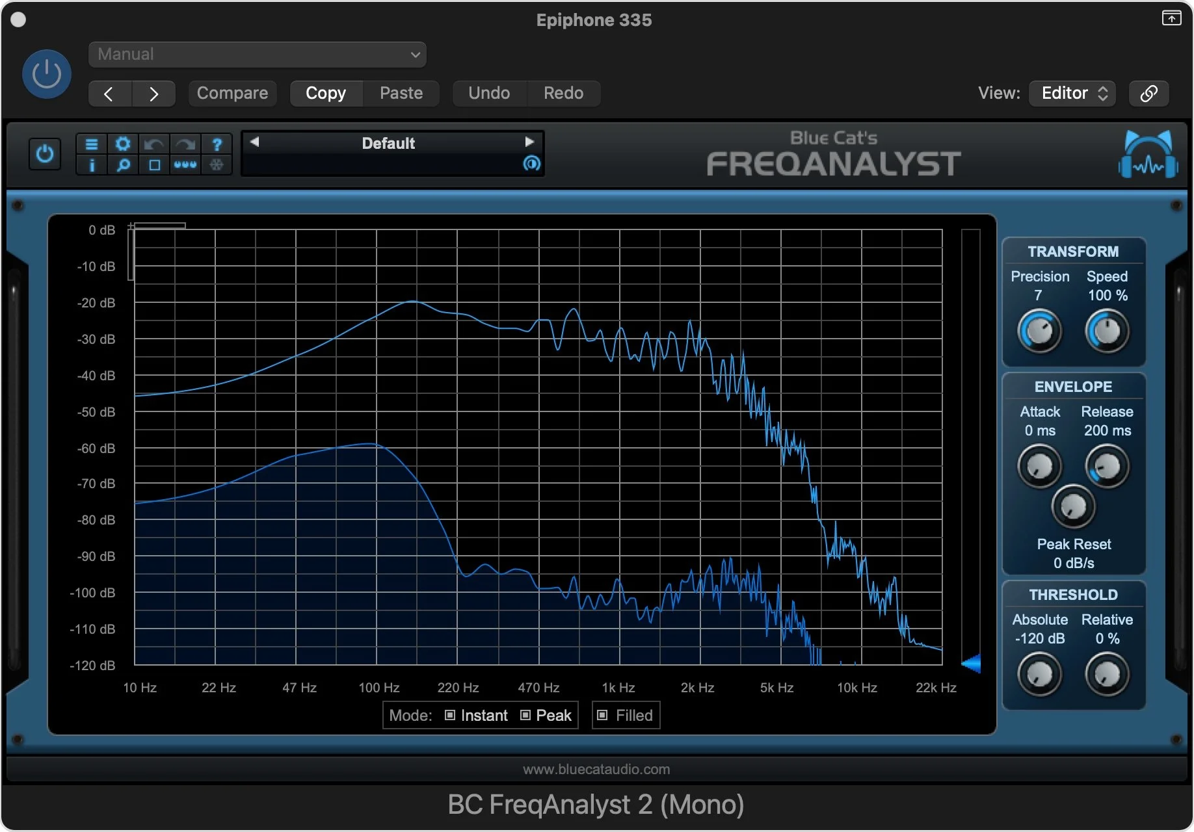
Task: Click the Blue Cat headphones logo
Action: tap(1148, 154)
